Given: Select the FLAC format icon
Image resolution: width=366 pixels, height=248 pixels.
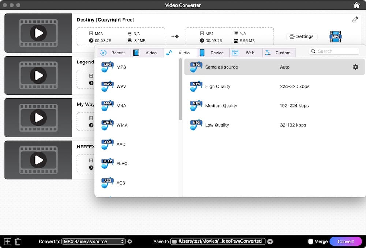Looking at the screenshot, I should point(107,163).
